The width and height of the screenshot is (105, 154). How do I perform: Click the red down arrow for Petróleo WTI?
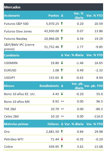point(62,139)
